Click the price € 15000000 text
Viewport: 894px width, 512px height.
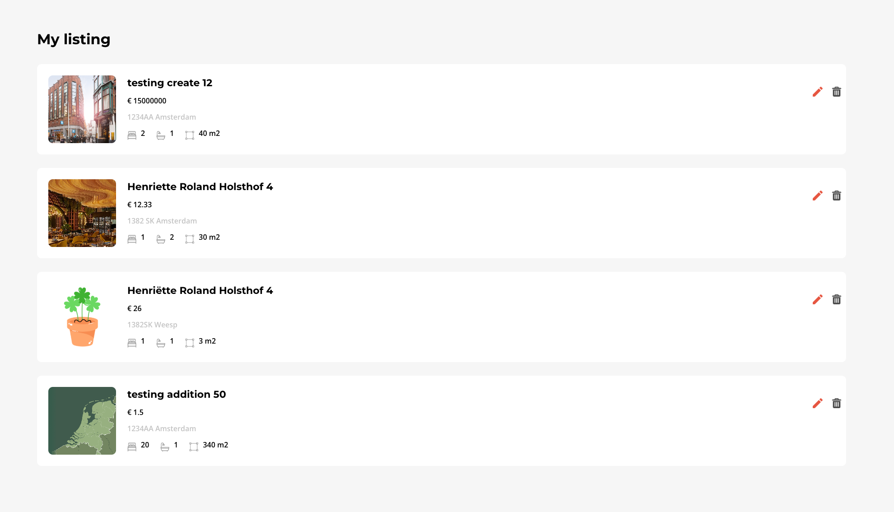coord(147,101)
